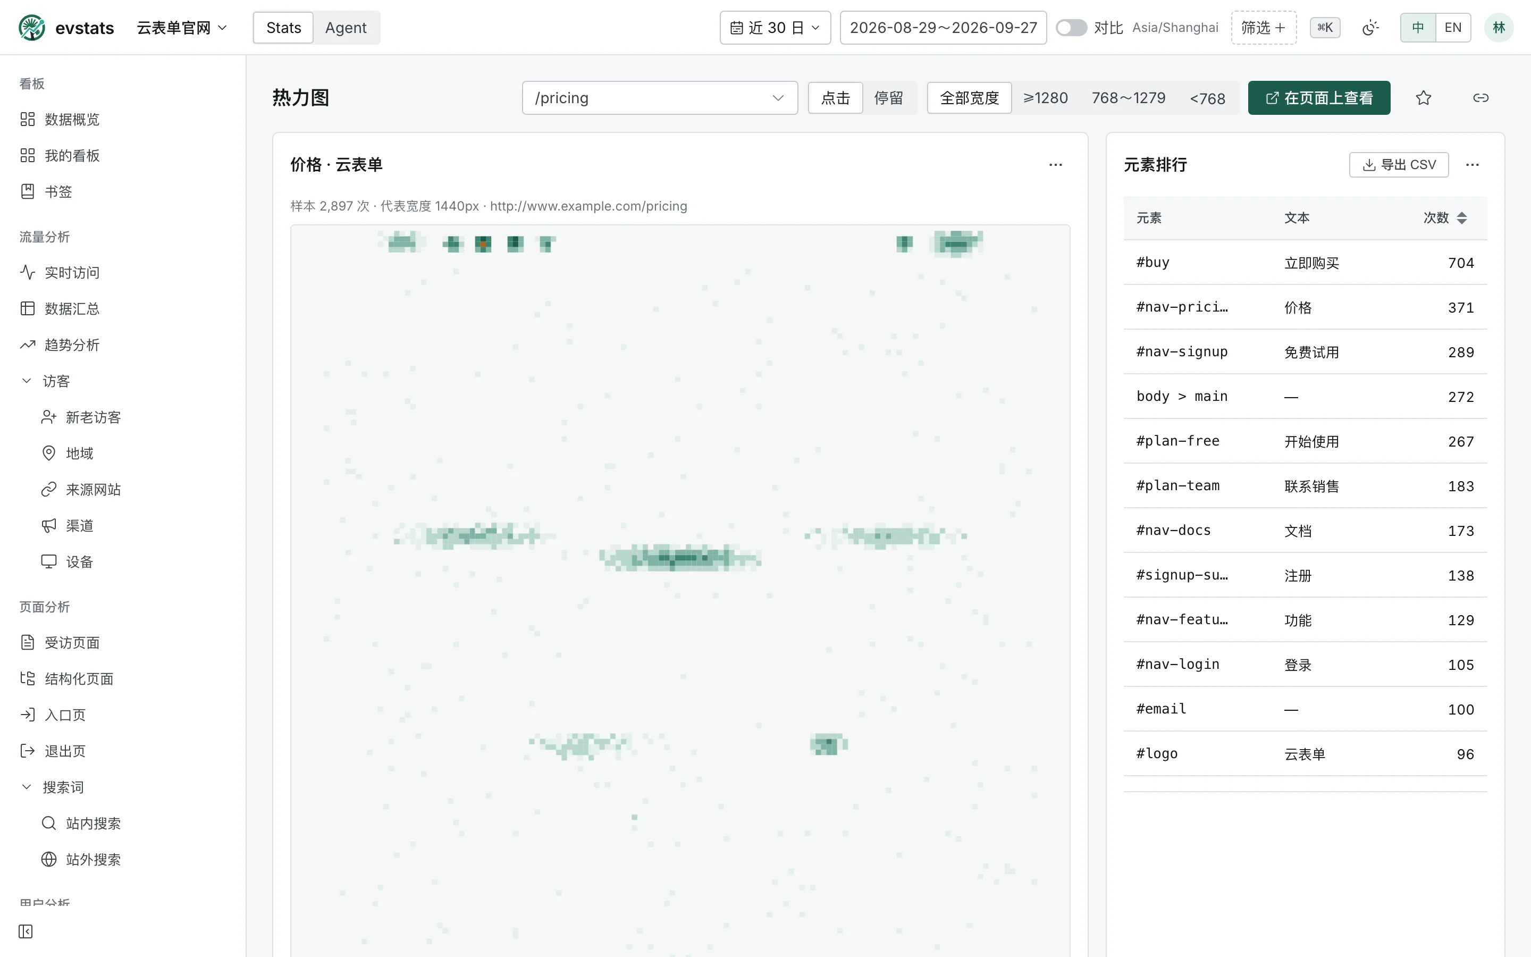Click 在页面上查看 button
The height and width of the screenshot is (957, 1531).
(x=1319, y=98)
